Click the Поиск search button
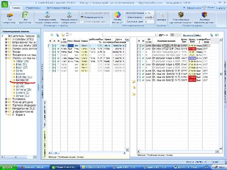The height and width of the screenshot is (170, 227). [164, 35]
